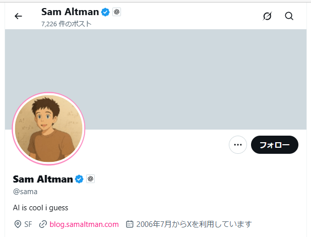Open the three-dot more options menu
The width and height of the screenshot is (311, 237).
[x=238, y=145]
